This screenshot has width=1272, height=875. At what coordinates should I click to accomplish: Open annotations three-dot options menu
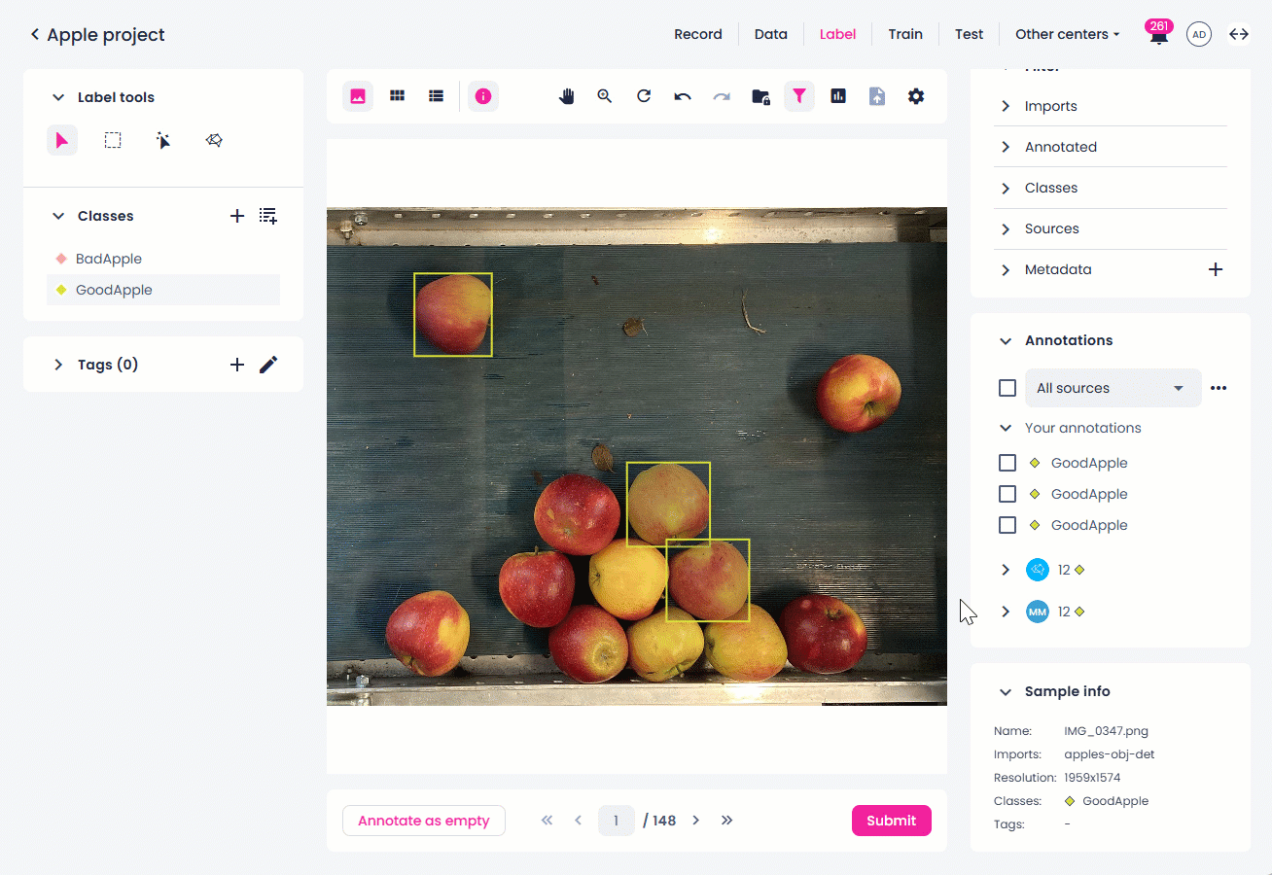pyautogui.click(x=1219, y=388)
